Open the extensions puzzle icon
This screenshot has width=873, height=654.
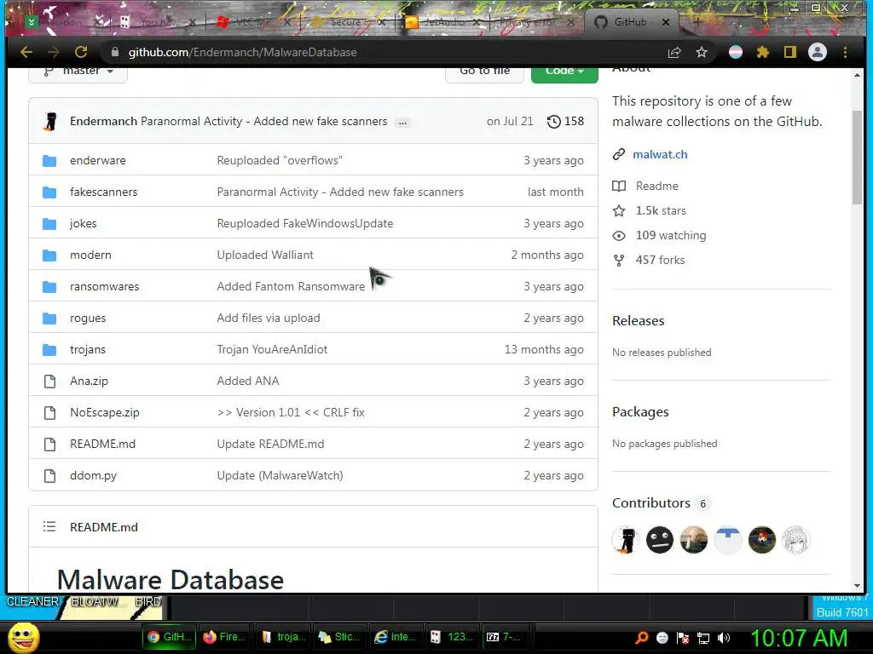(x=763, y=52)
